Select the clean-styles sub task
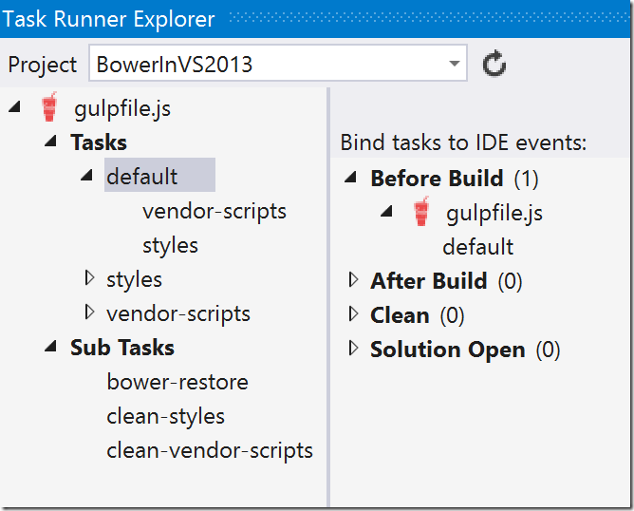The image size is (634, 511). [x=166, y=416]
